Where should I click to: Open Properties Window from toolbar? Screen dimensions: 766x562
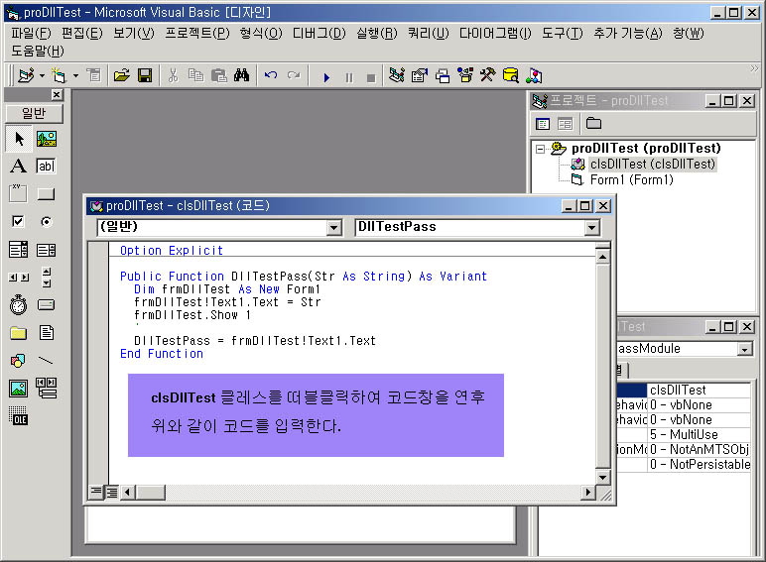(x=420, y=75)
